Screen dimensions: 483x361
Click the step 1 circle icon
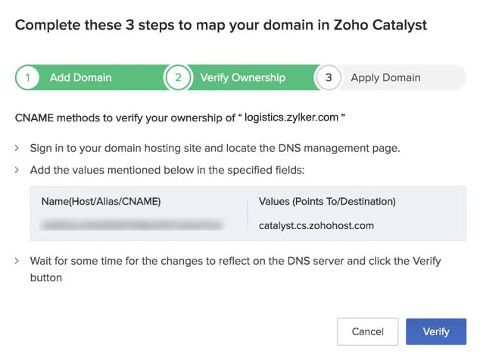[x=27, y=77]
